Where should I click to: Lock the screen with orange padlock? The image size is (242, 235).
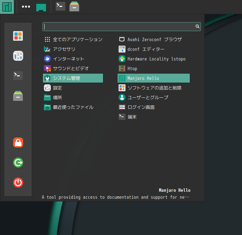pyautogui.click(x=18, y=143)
